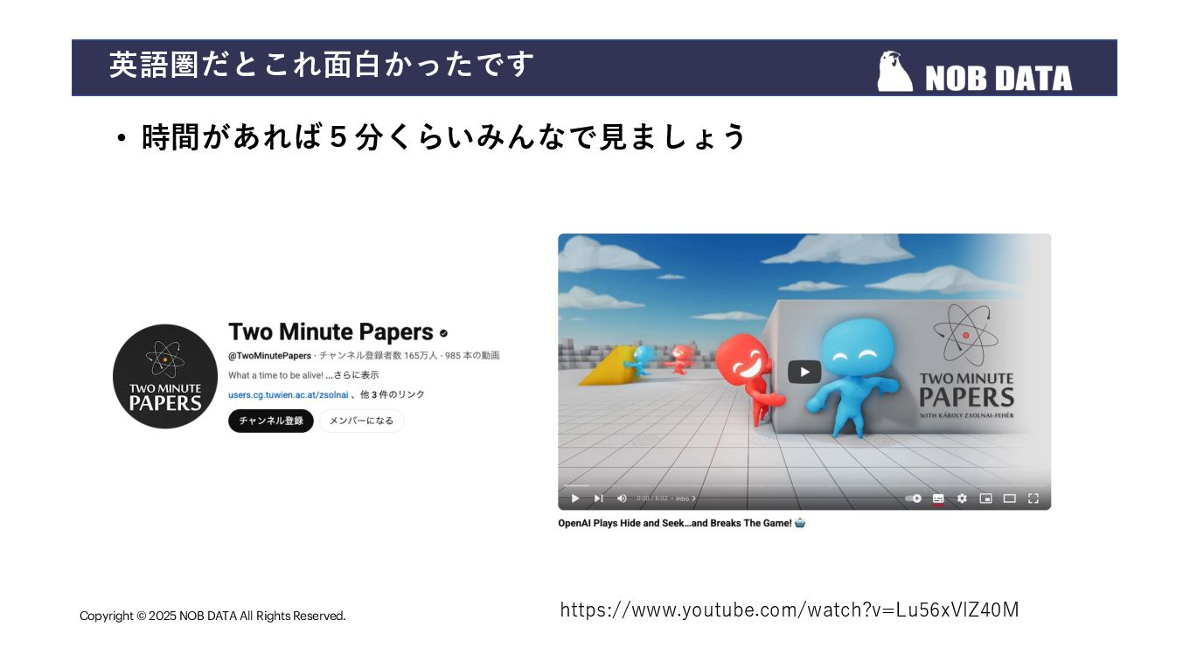Open users.cg.tuwien.ac.at/zsolnai link

coord(288,394)
